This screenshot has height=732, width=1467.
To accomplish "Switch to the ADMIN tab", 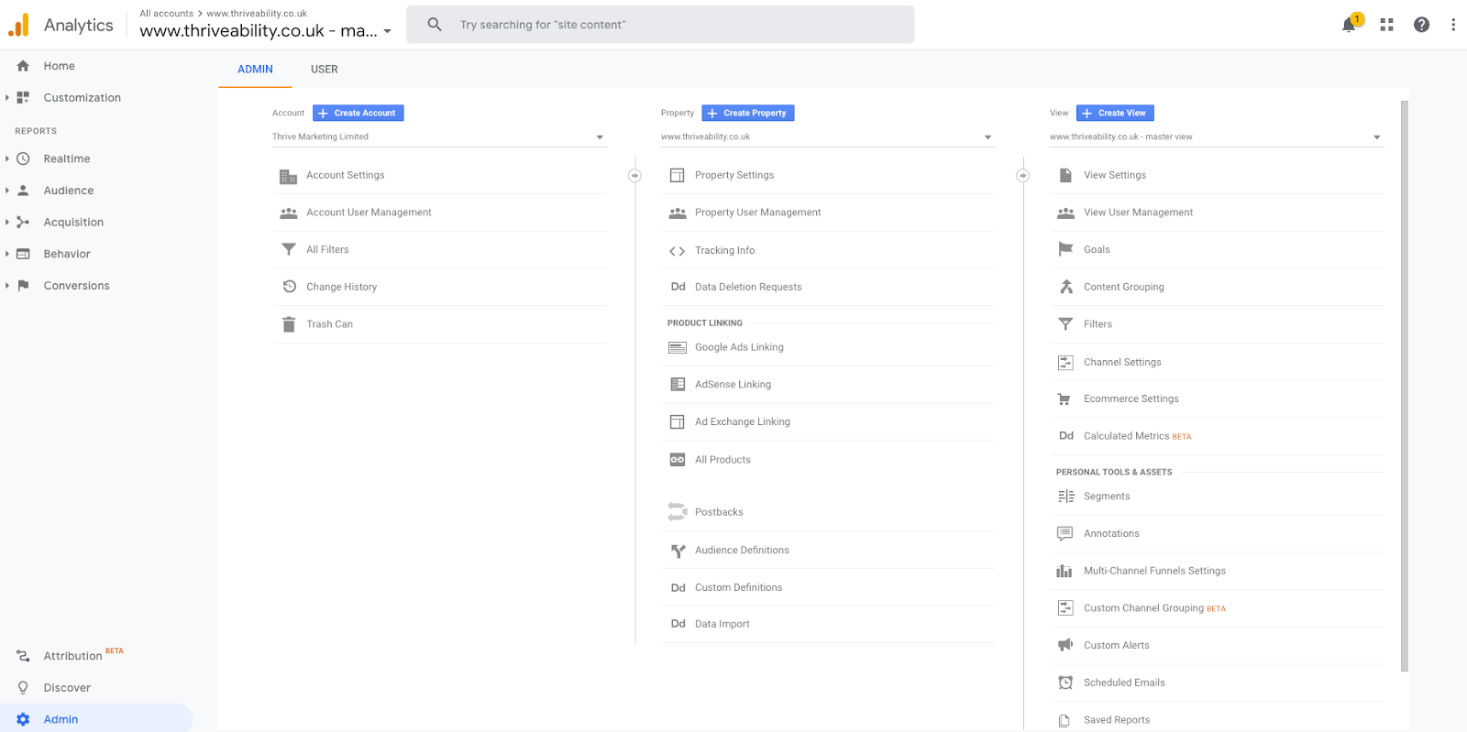I will (255, 70).
